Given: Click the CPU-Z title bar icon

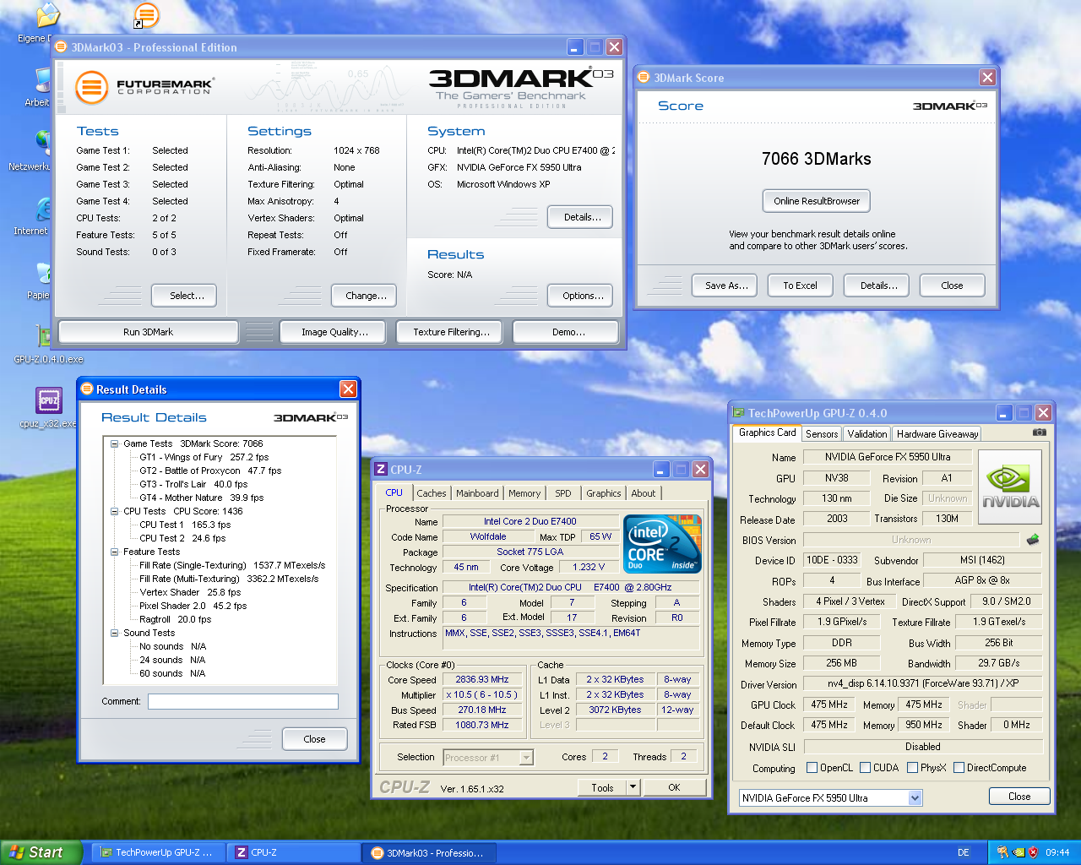Looking at the screenshot, I should [381, 470].
